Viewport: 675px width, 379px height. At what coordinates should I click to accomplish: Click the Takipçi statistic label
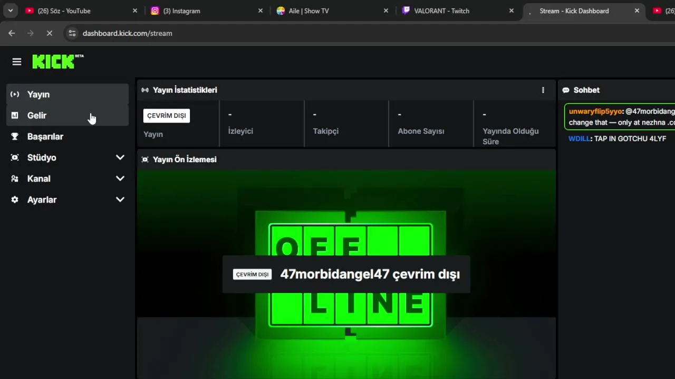coord(326,131)
